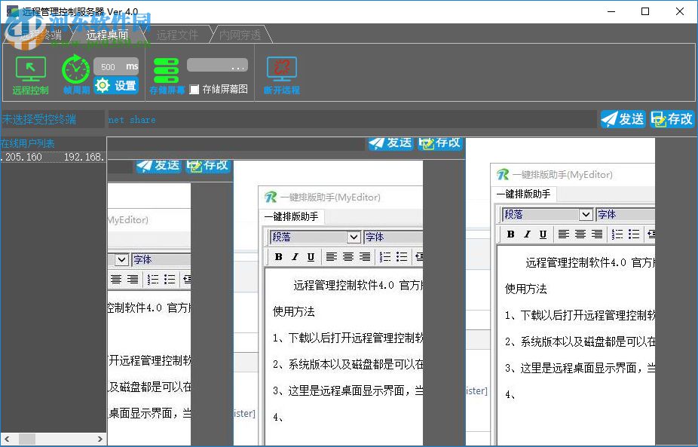Insert bullet list in middle MyEditor window
The image size is (698, 447).
point(402,257)
